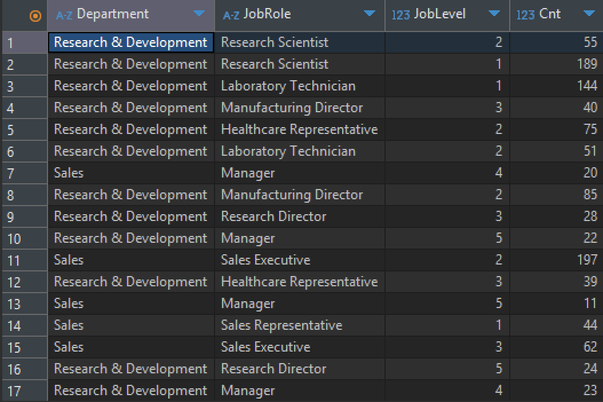Click the Cnt value 24

point(590,369)
